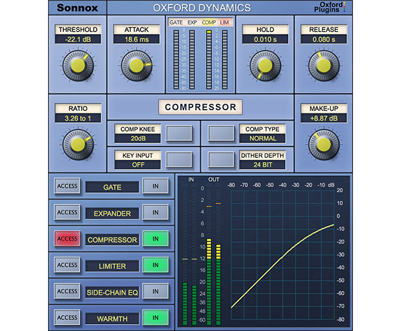Screen dimensions: 401x331
Task: Toggle the Expander IN button
Action: 153,213
